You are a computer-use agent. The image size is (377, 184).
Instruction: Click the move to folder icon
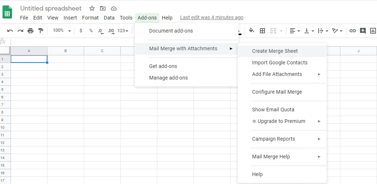[x=103, y=8]
